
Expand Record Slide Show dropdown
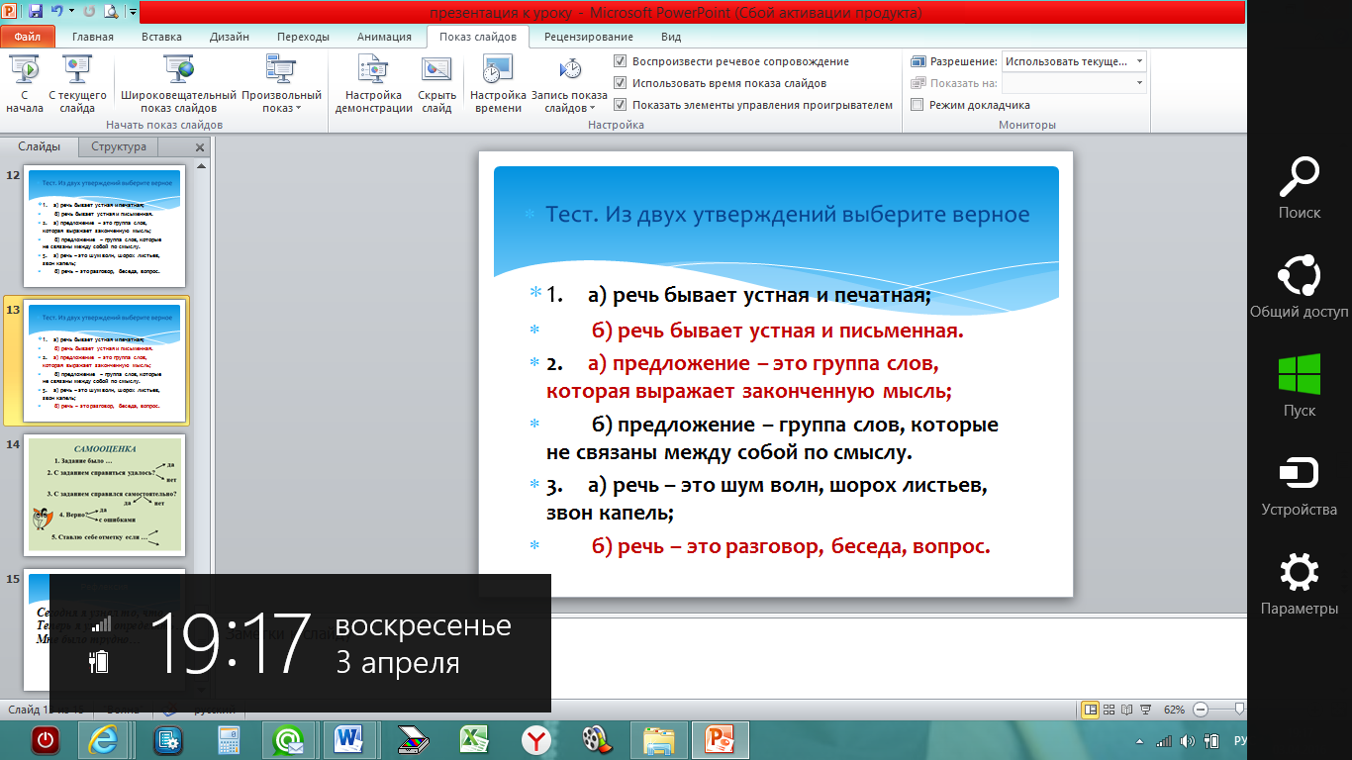[569, 102]
